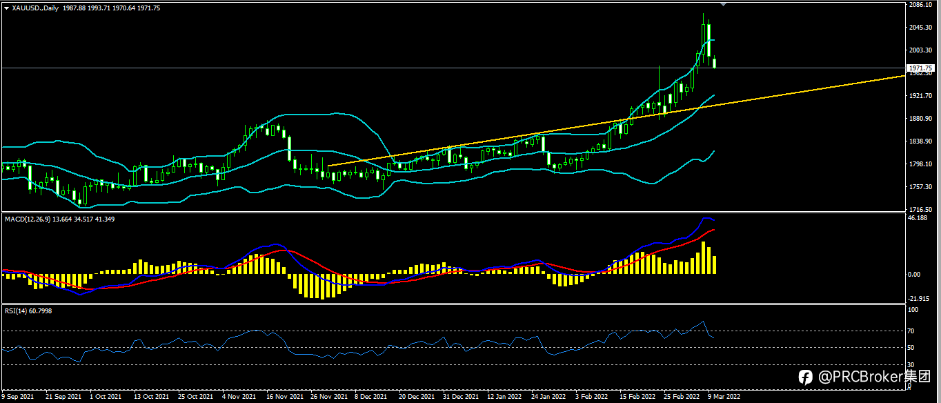Click the 12 Jan 2022 date label

[504, 397]
